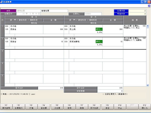This screenshot has height=113, width=151.
Task: Click row 1 debit department code 000
Action: point(7,26)
